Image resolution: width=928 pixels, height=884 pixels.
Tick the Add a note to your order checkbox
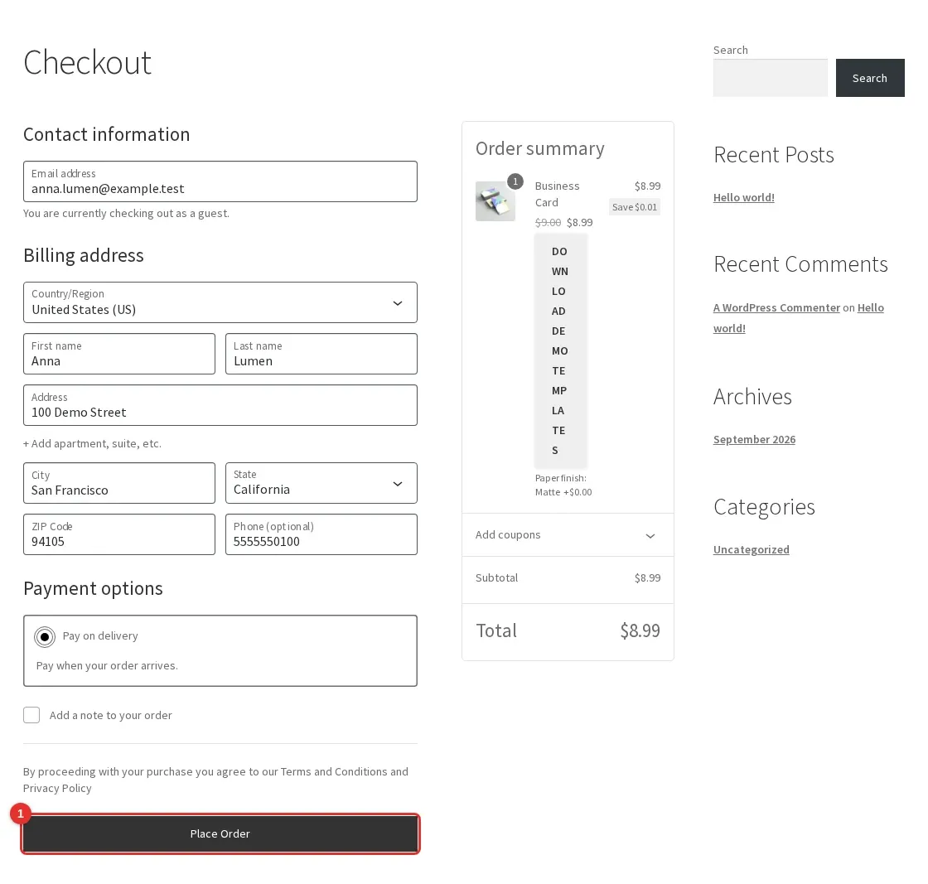click(31, 715)
